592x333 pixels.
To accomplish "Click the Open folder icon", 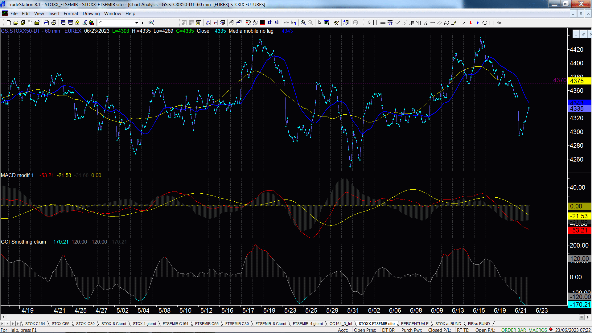I will [x=16, y=23].
